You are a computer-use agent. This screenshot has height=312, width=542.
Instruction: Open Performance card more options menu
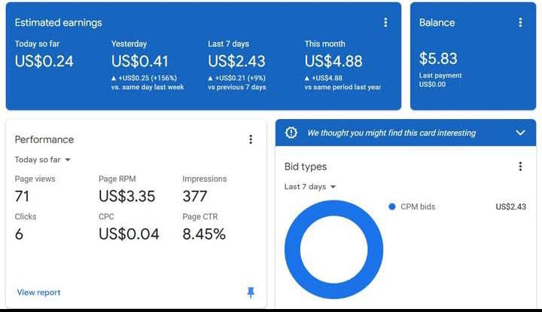point(251,139)
